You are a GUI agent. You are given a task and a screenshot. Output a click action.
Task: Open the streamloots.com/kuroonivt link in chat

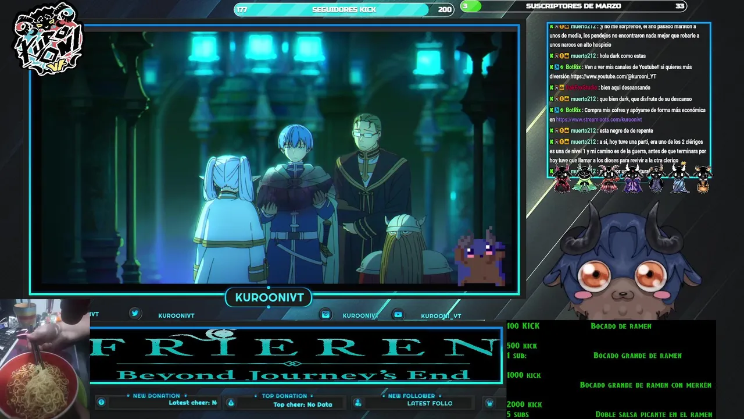click(599, 120)
